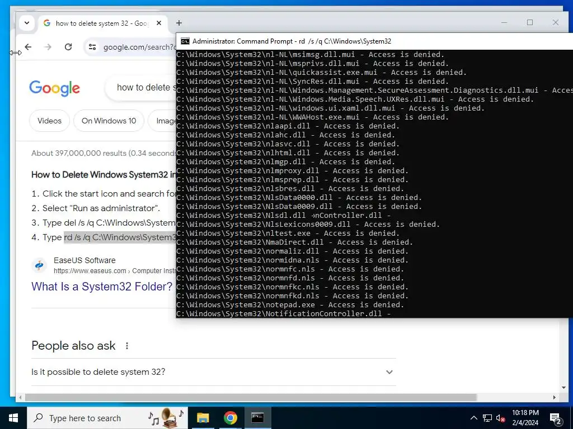Click the nltest.exe access denied line
Image resolution: width=573 pixels, height=429 pixels.
(x=288, y=233)
